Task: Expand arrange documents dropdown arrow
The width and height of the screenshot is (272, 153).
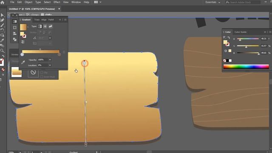Action: [100, 2]
